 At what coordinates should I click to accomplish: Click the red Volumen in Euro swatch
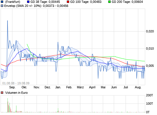2,93
